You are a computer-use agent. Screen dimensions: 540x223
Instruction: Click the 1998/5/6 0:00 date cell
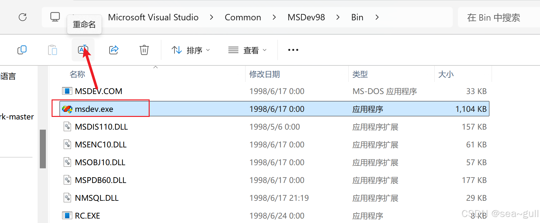click(x=274, y=127)
